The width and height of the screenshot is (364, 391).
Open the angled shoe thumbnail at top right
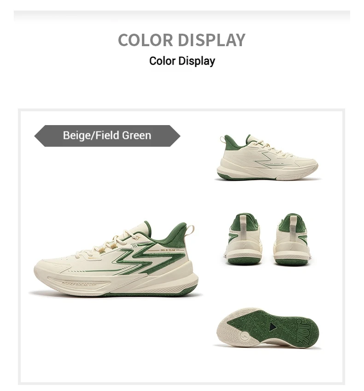point(267,157)
